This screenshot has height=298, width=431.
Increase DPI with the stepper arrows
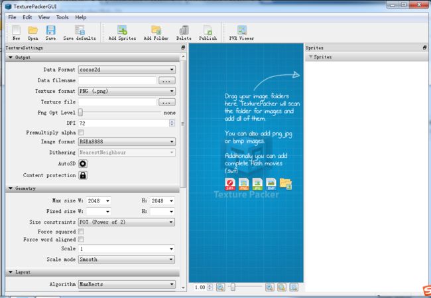[172, 121]
